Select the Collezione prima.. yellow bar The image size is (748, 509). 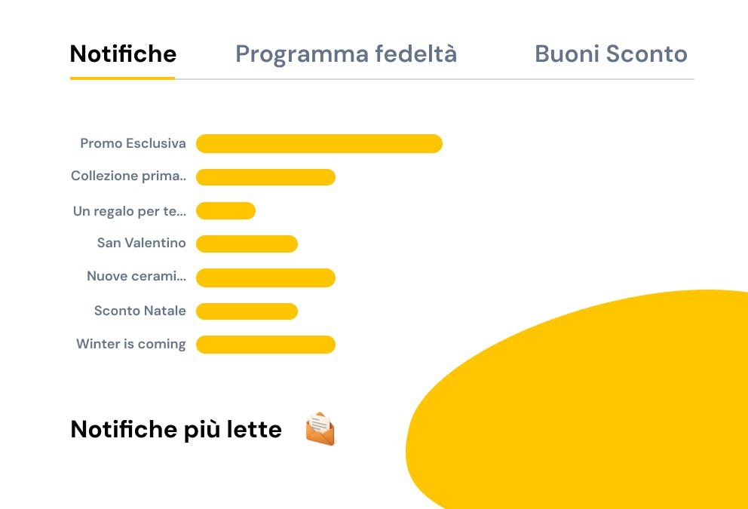click(x=265, y=177)
